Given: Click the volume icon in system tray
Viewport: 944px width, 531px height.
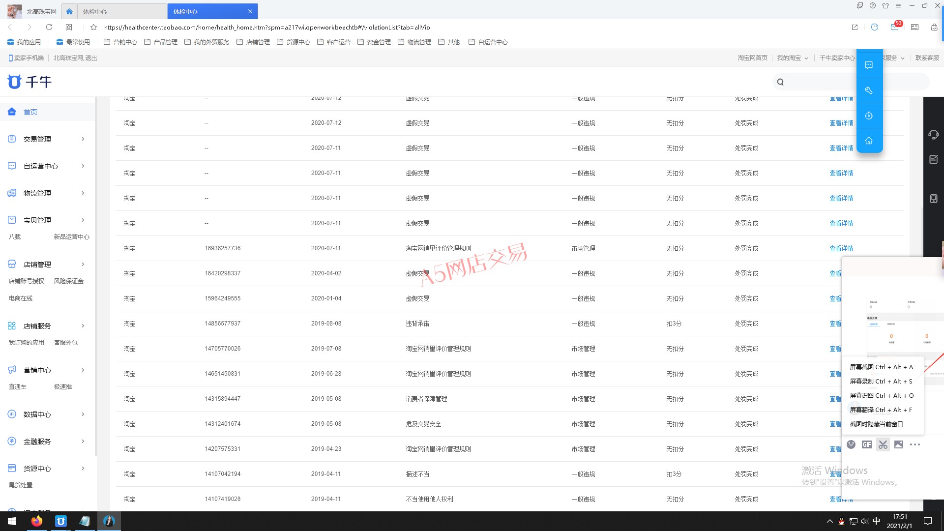Looking at the screenshot, I should pyautogui.click(x=865, y=521).
